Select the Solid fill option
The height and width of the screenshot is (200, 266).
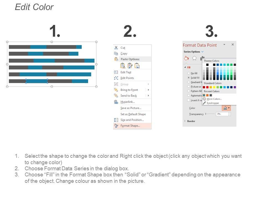tap(189, 78)
